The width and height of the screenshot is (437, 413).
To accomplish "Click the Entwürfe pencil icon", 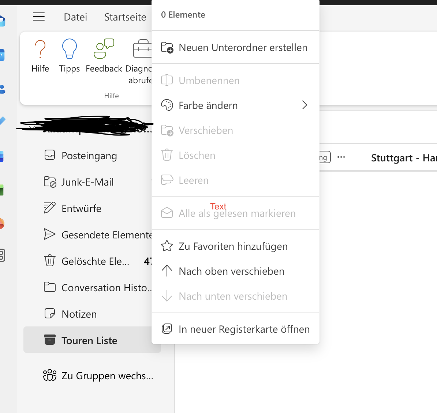I will 50,208.
